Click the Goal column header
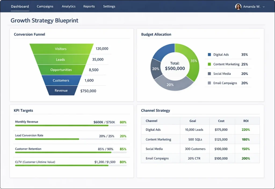This screenshot has width=275, height=189. (193, 121)
